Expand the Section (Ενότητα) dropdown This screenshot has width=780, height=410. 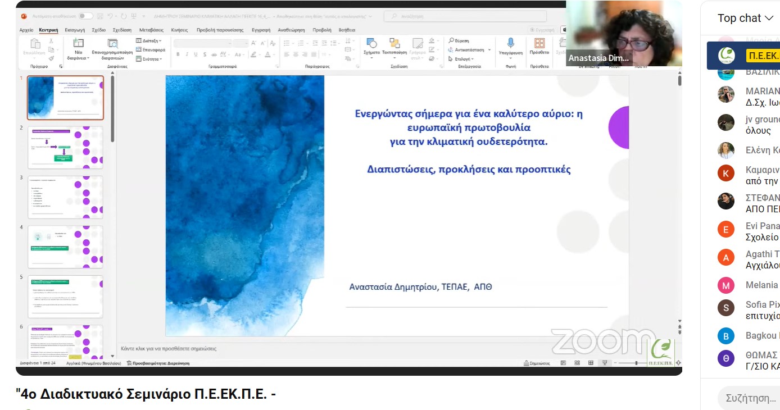click(148, 59)
